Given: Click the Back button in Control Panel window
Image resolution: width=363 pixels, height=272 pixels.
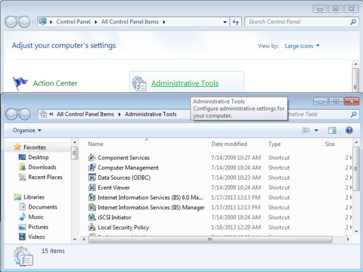Looking at the screenshot, I should coord(11,22).
